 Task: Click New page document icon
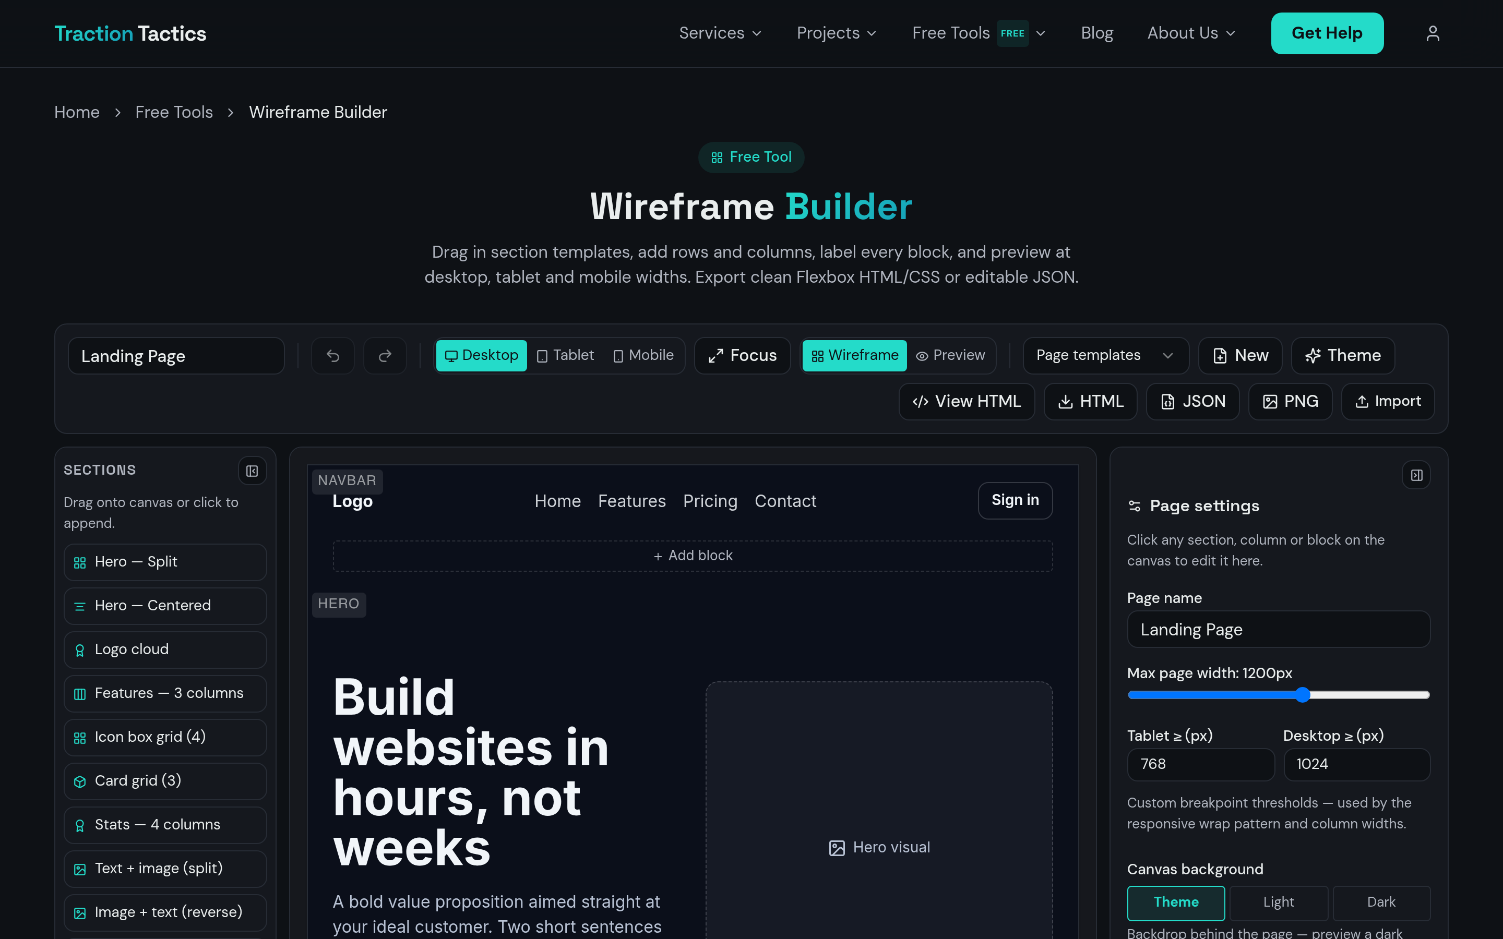tap(1239, 356)
